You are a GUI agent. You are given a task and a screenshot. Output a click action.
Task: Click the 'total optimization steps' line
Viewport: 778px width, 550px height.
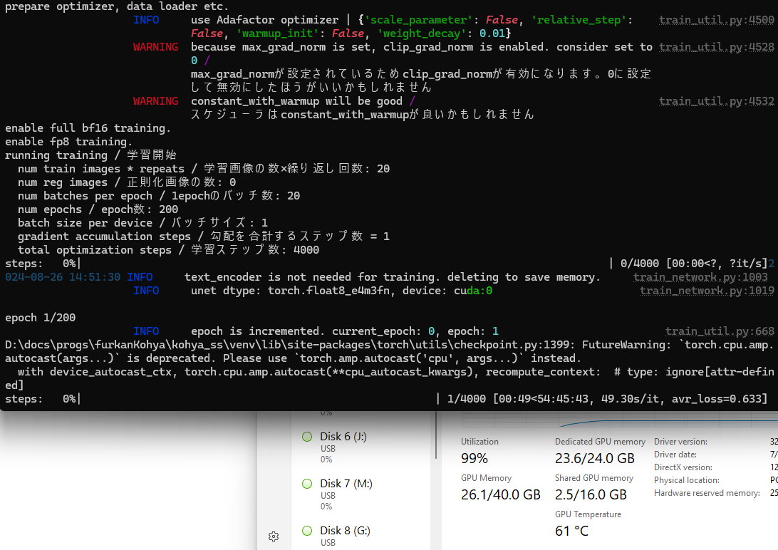pyautogui.click(x=168, y=250)
